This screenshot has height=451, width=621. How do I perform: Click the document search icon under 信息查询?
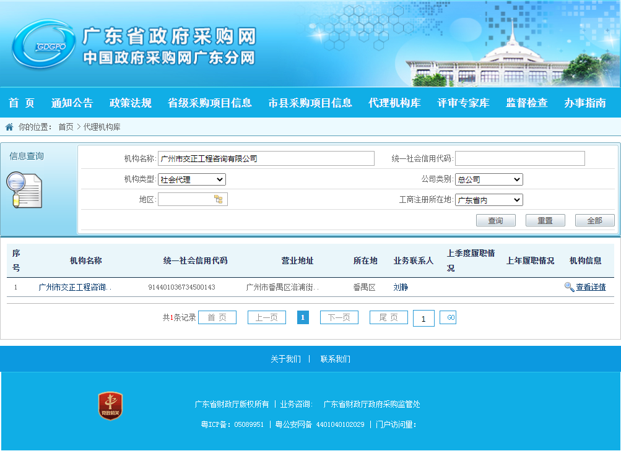tap(24, 190)
